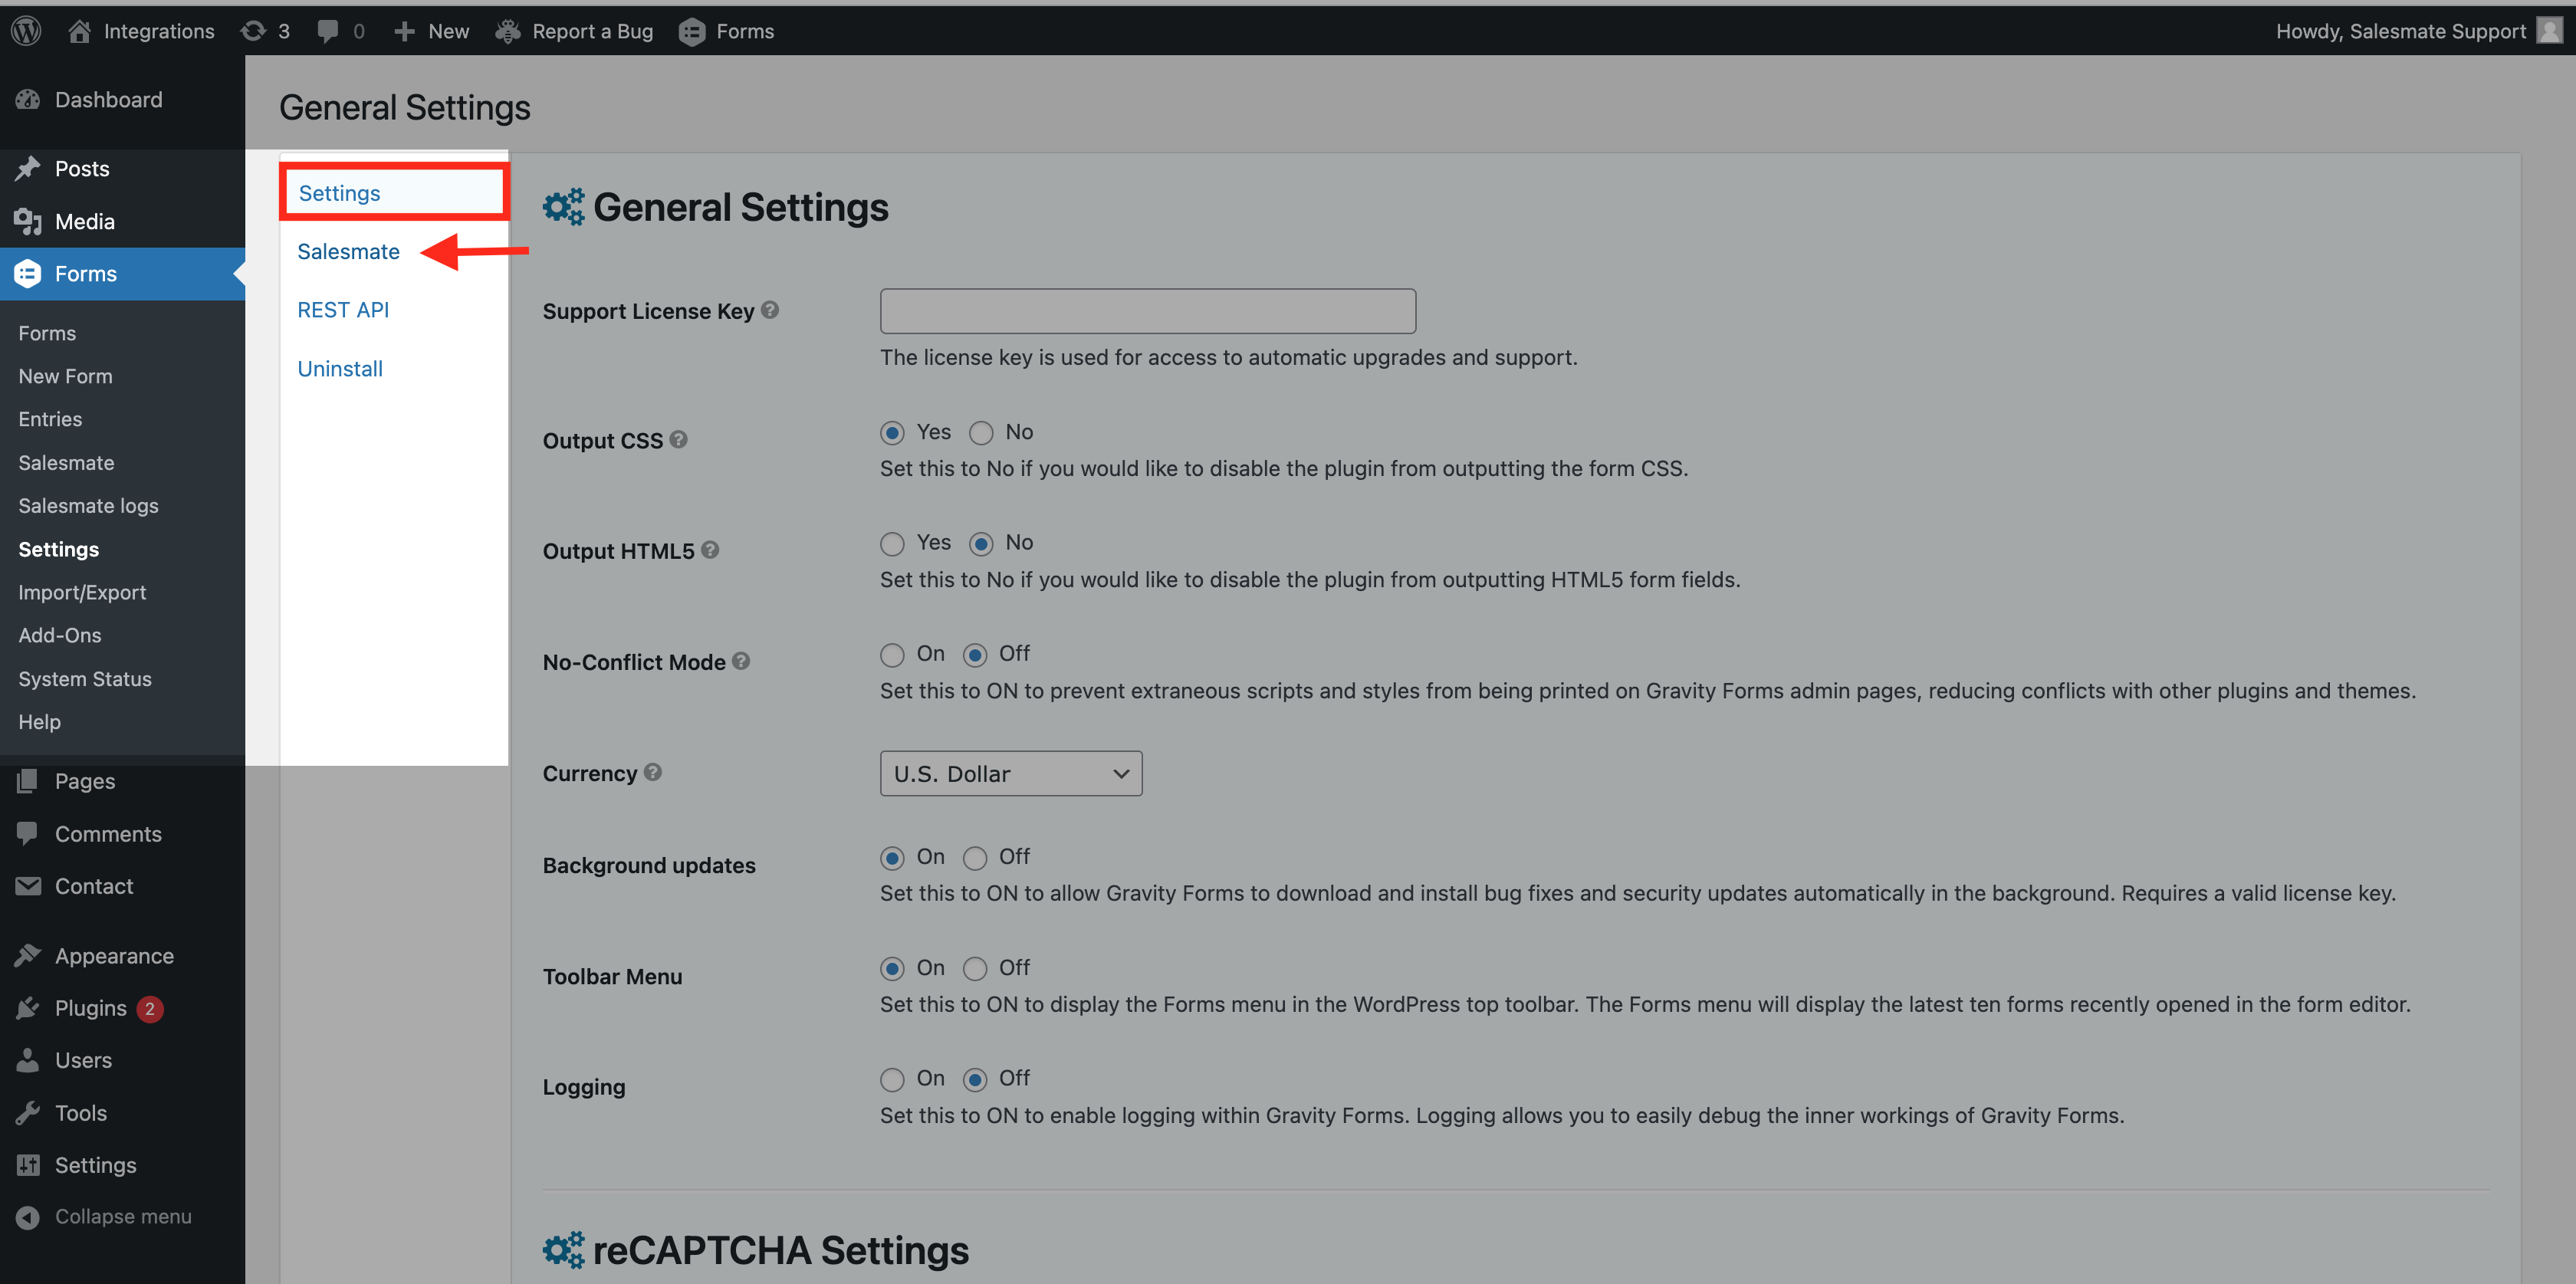
Task: Click help icon beside Output HTML5
Action: point(710,550)
